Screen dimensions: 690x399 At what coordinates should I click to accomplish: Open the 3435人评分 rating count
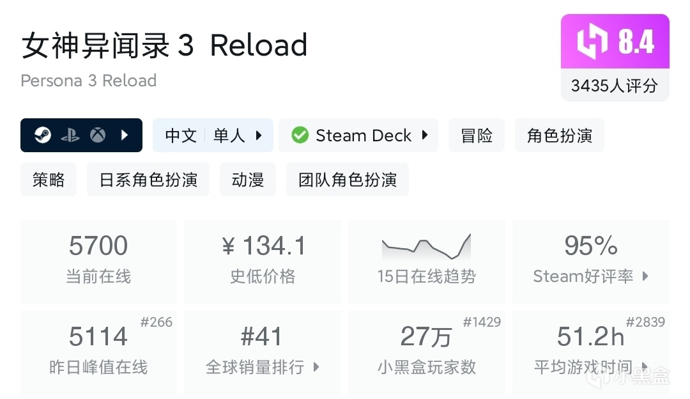pyautogui.click(x=615, y=86)
